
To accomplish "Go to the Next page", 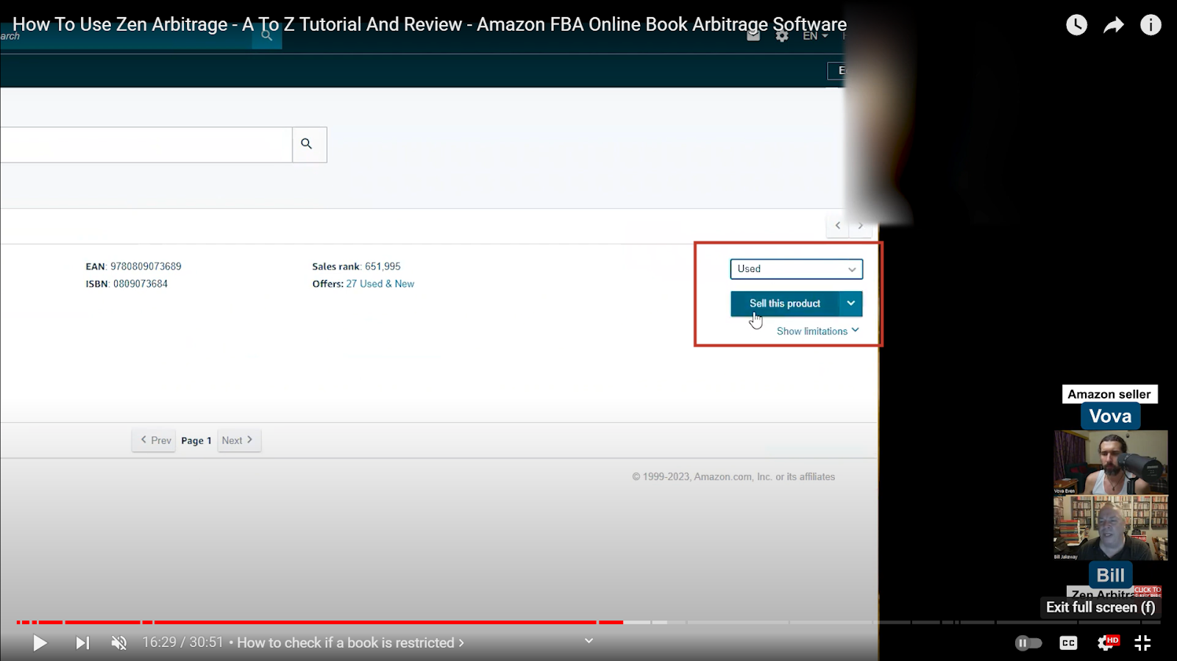I will pyautogui.click(x=239, y=440).
